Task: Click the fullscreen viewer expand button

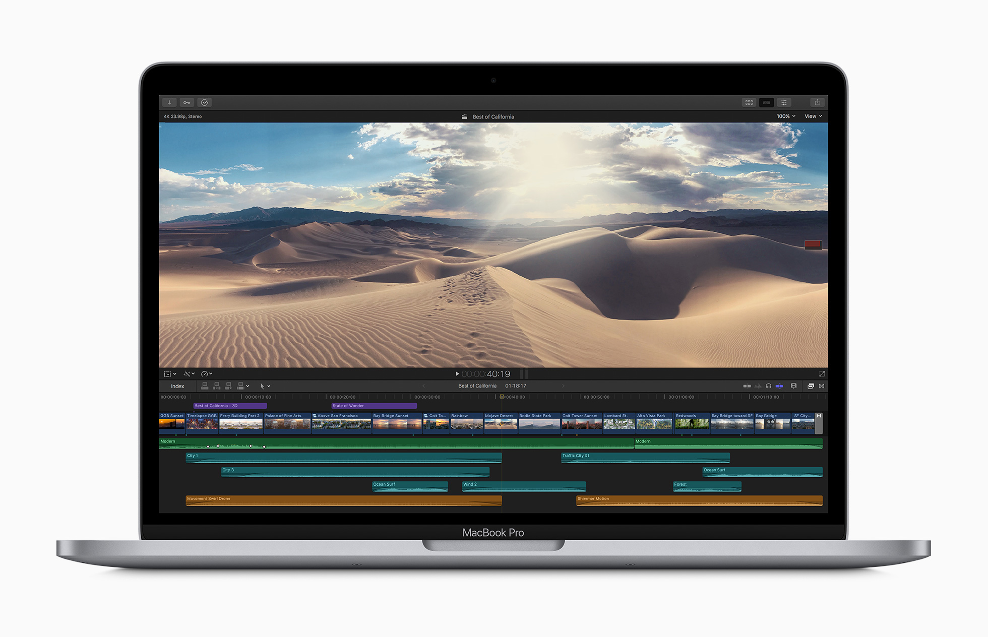Action: [822, 373]
